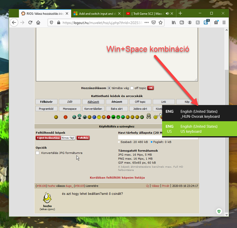
Task: Insert the blue face emoticon
Action: click(94, 117)
